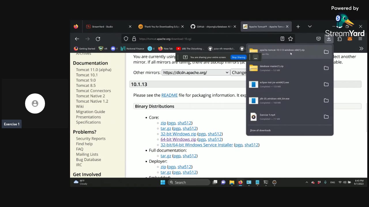Toggle reader view in address bar
The height and width of the screenshot is (207, 369).
coord(282,39)
